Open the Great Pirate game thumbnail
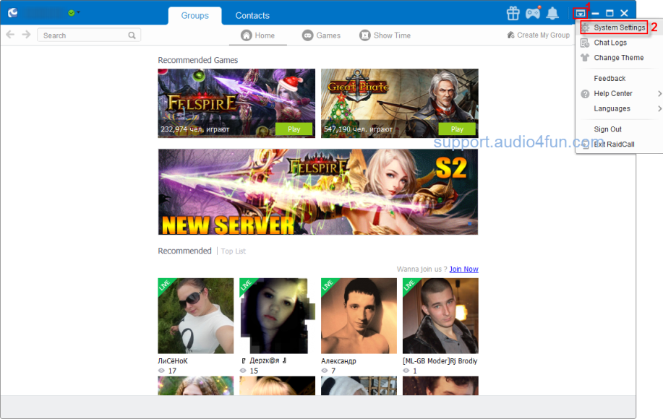This screenshot has height=419, width=663. pyautogui.click(x=400, y=103)
